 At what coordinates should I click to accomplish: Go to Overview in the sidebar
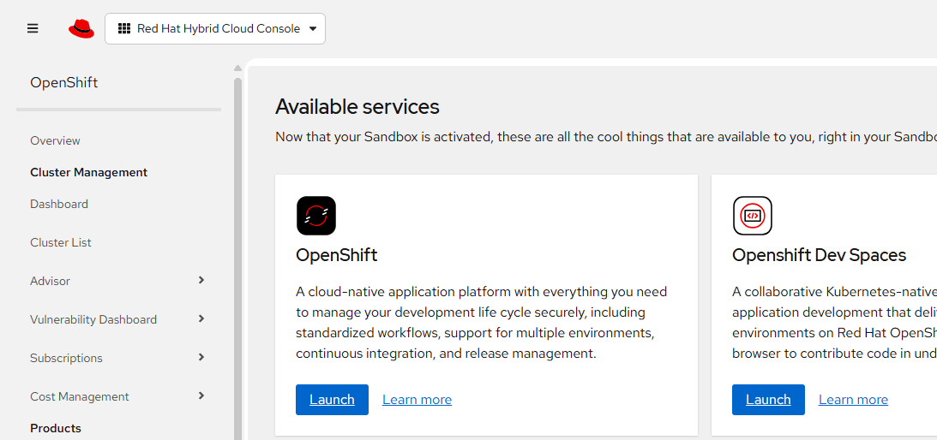coord(55,140)
